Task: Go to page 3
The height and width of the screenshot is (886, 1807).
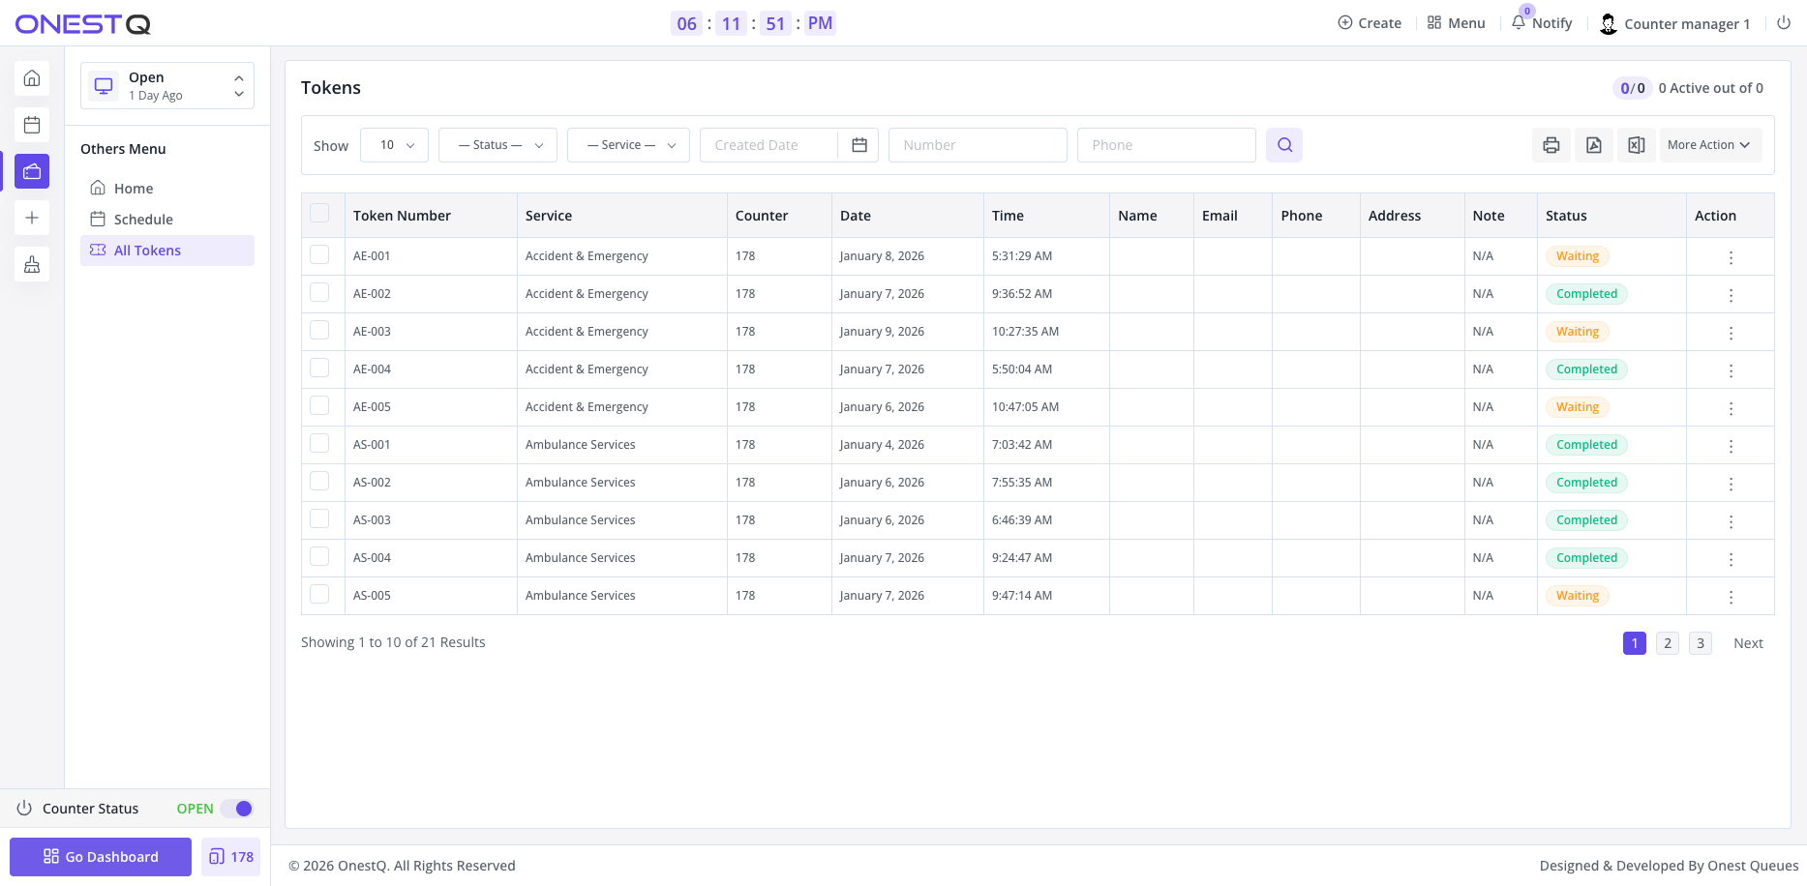Action: pyautogui.click(x=1701, y=643)
